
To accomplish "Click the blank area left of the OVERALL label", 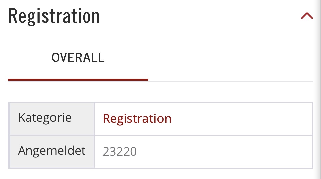I will 27,58.
